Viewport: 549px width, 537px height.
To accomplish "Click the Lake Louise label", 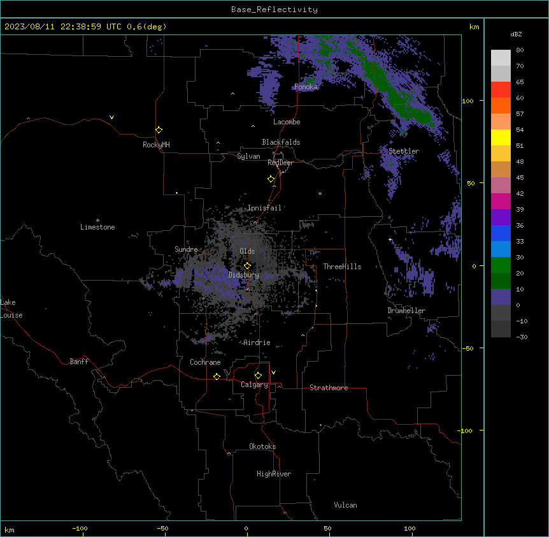I will (11, 309).
